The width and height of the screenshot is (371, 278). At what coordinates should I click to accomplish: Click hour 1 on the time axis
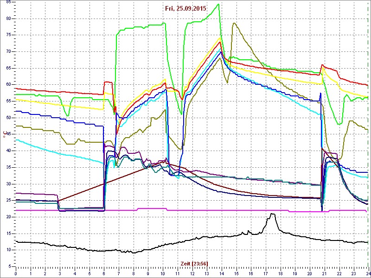click(31, 273)
